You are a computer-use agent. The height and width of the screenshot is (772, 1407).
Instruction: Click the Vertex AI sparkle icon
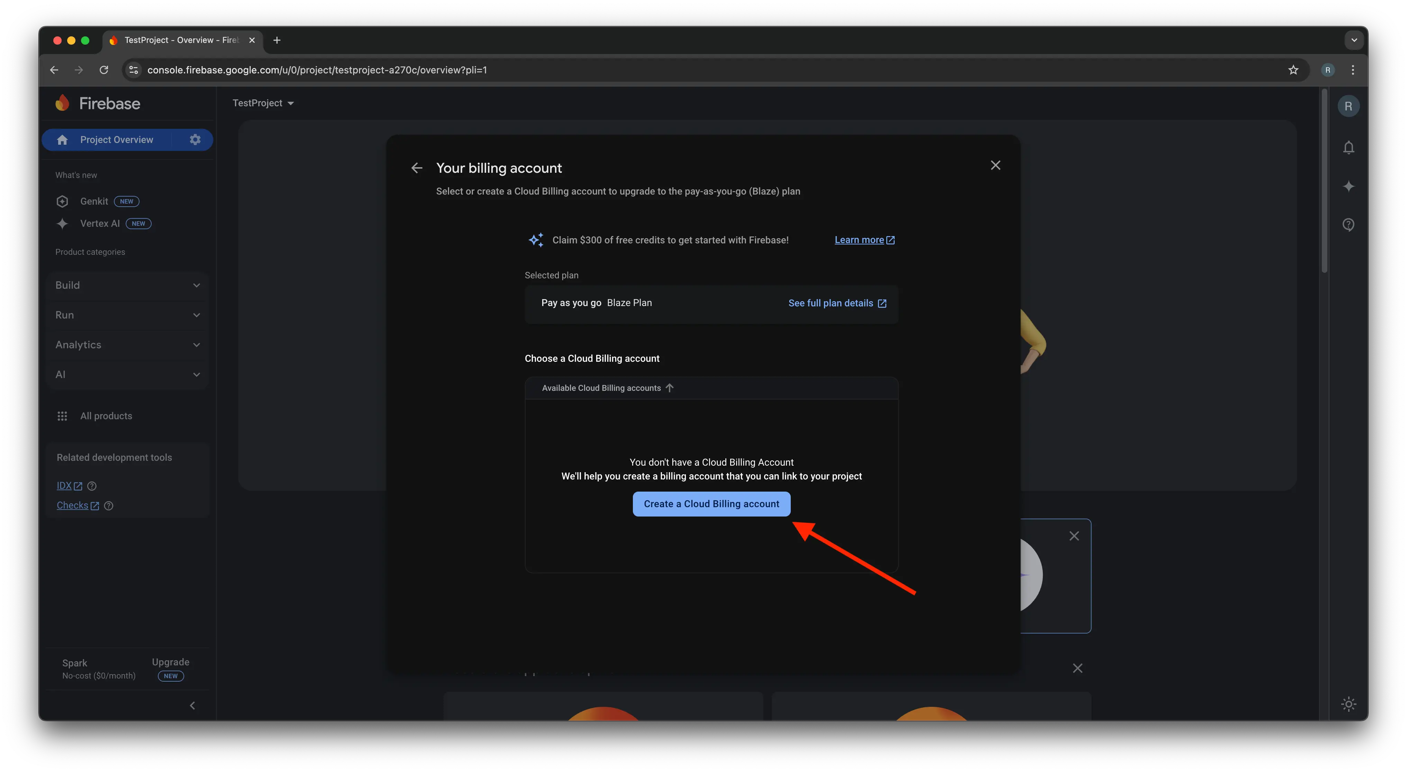click(x=62, y=224)
